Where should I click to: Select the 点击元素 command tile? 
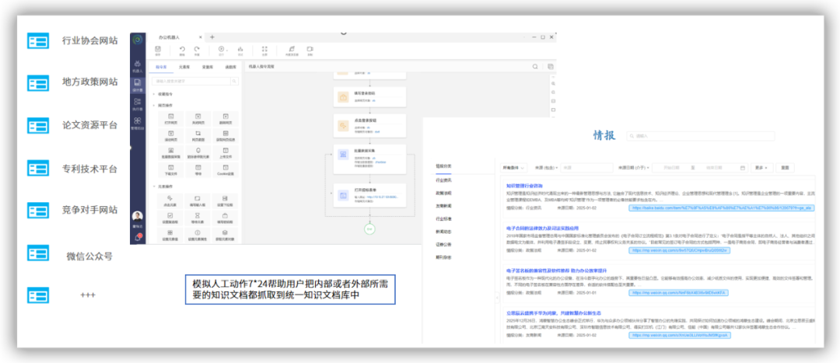171,201
